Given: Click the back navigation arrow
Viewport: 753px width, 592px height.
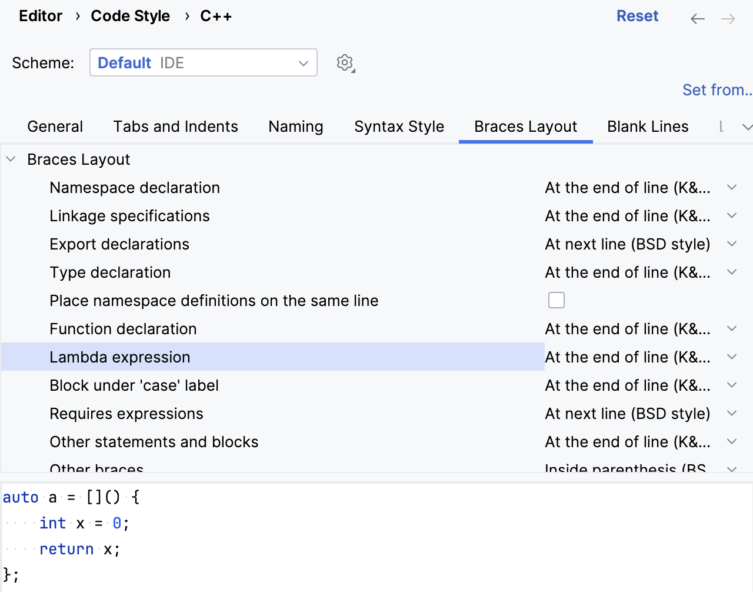Looking at the screenshot, I should [x=697, y=18].
